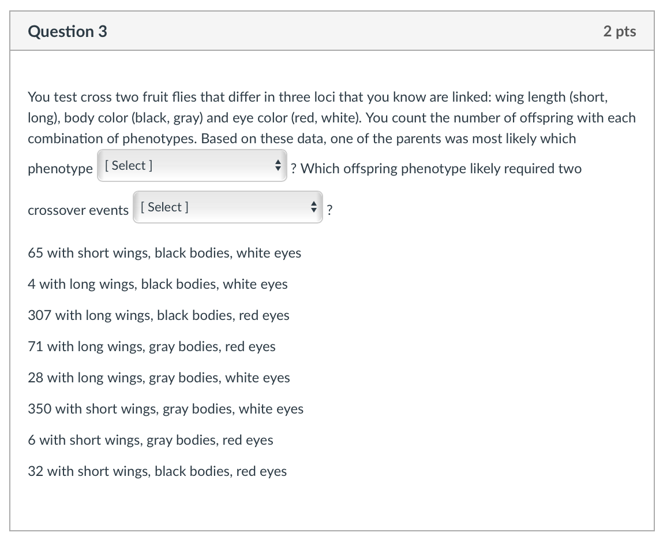
Task: Select the 28 white eyes entry
Action: pos(159,378)
